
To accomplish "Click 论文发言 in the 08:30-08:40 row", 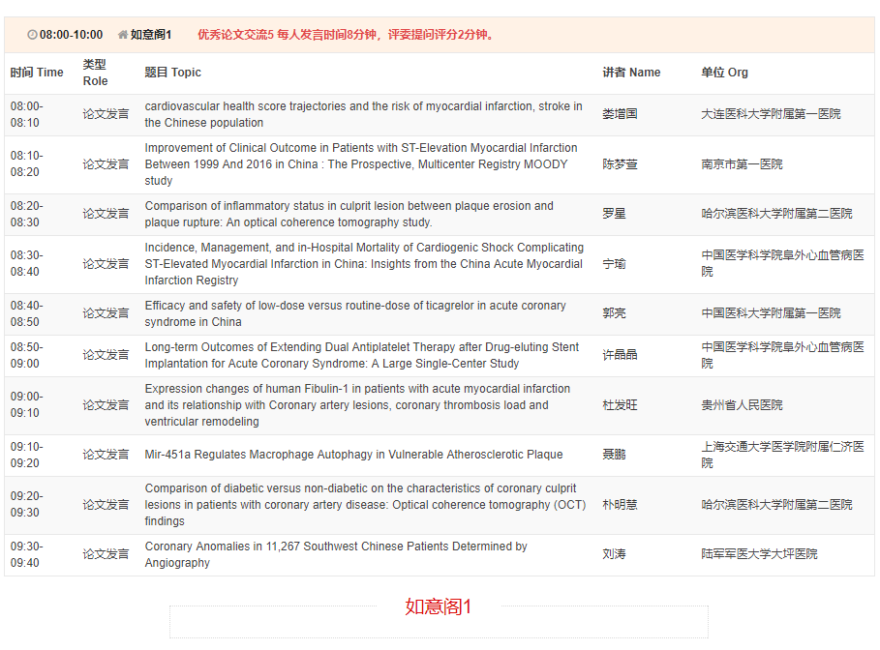I will point(106,264).
